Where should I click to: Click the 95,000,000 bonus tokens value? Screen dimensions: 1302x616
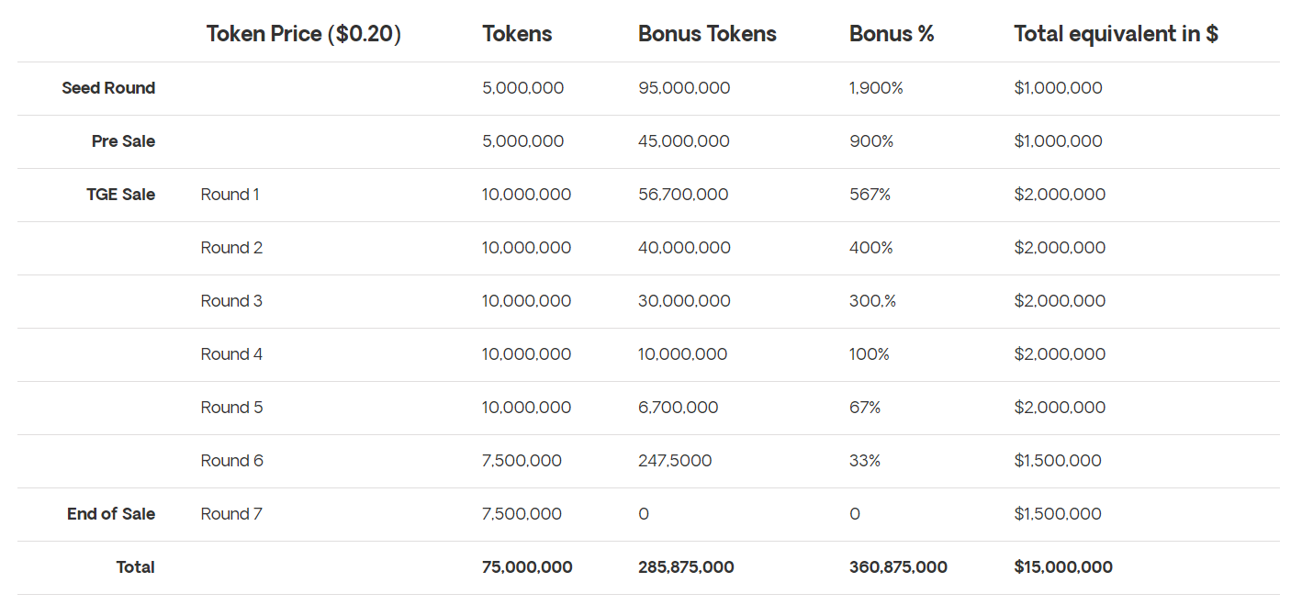pyautogui.click(x=684, y=88)
